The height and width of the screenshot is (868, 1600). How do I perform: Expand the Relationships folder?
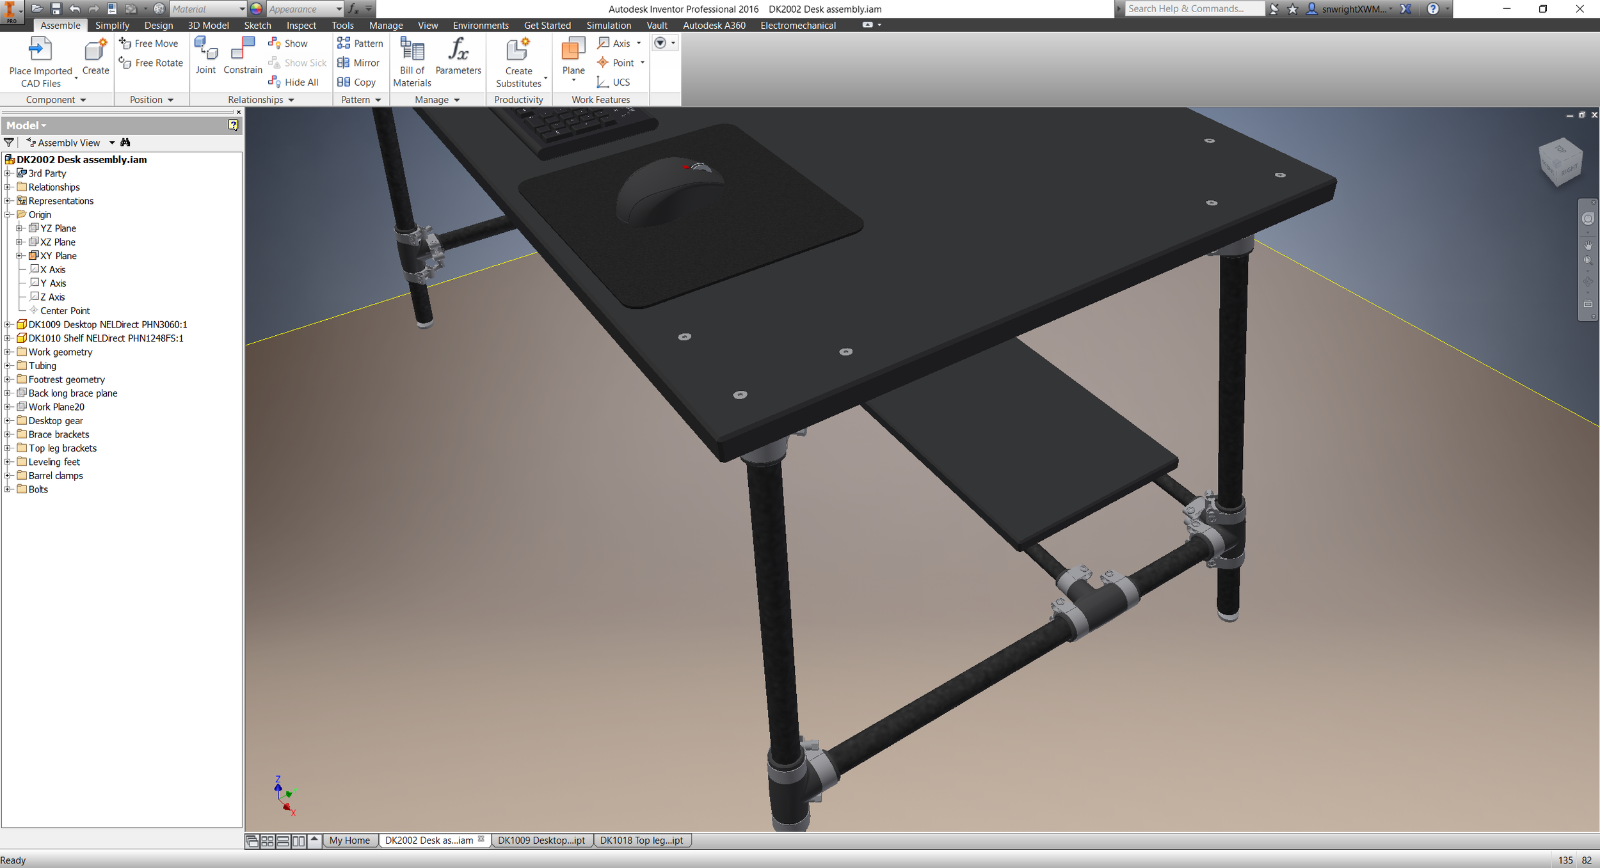[x=8, y=187]
